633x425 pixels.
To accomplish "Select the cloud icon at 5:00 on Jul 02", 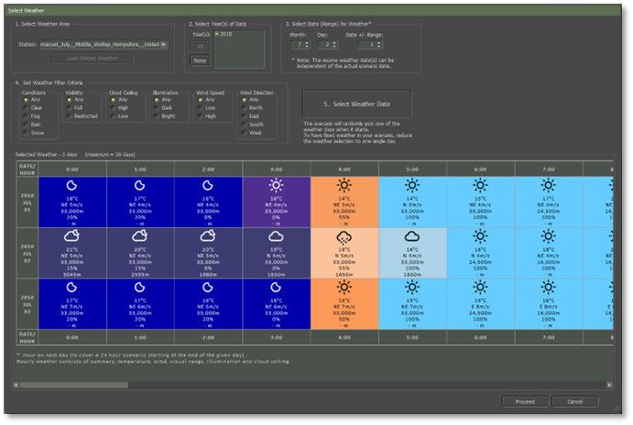I will coord(412,236).
